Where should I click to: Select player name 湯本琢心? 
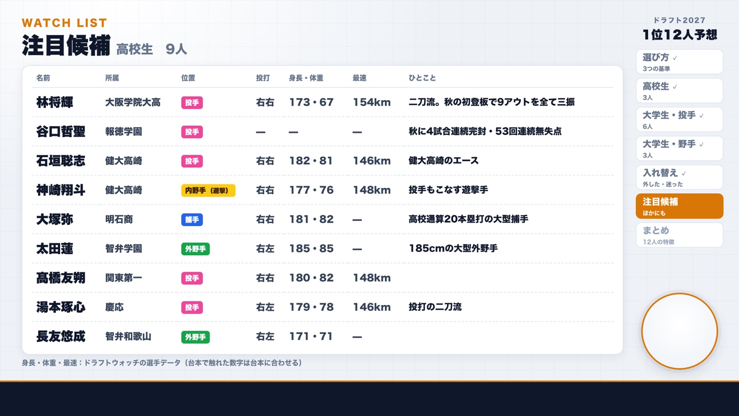tap(61, 307)
